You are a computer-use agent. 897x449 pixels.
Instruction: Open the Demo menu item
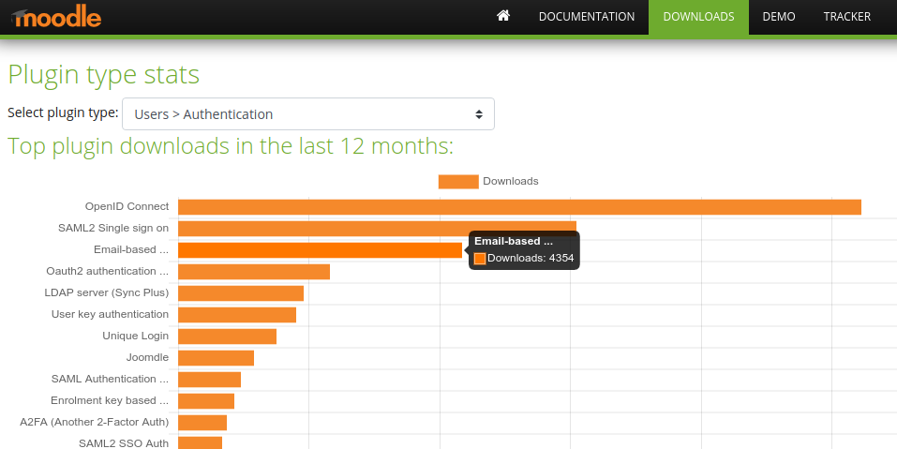coord(779,17)
